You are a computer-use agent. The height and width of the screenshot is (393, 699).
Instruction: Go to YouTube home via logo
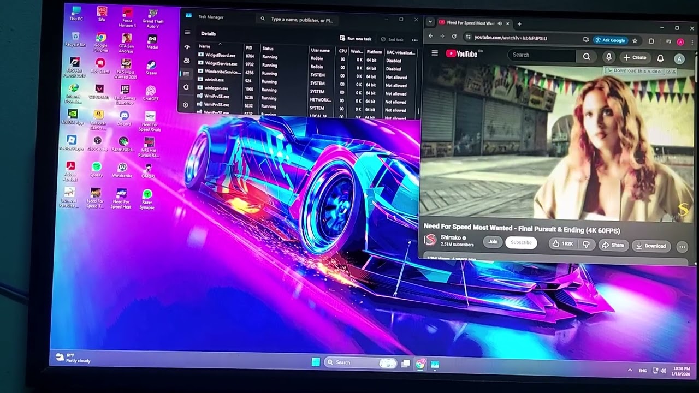pyautogui.click(x=462, y=53)
